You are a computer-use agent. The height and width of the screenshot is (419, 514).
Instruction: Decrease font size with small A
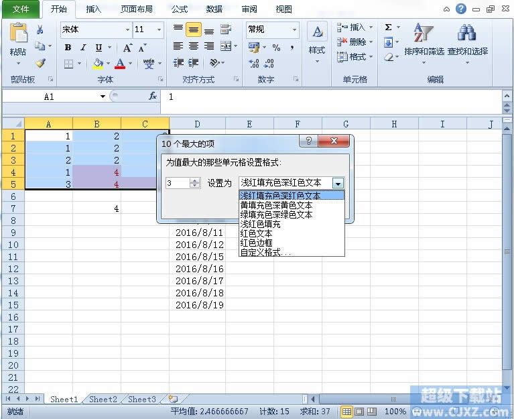click(x=142, y=48)
